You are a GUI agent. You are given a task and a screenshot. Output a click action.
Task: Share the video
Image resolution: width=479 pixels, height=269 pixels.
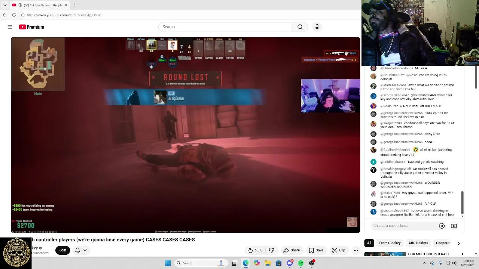point(292,250)
